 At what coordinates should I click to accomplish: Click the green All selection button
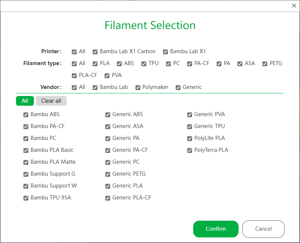click(25, 100)
